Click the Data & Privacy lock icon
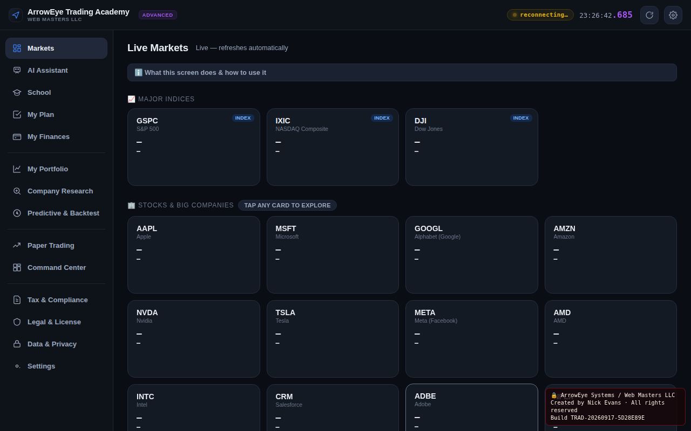This screenshot has height=431, width=691. click(x=17, y=344)
